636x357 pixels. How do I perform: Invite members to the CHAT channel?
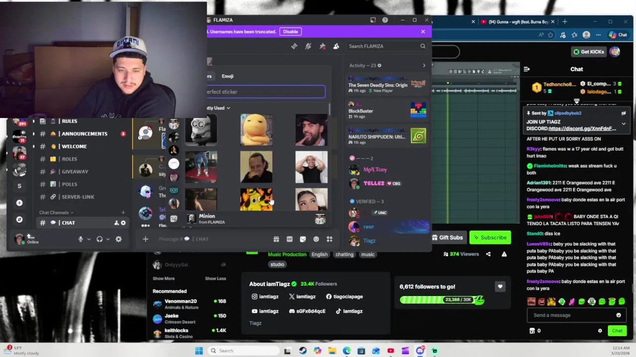click(116, 223)
